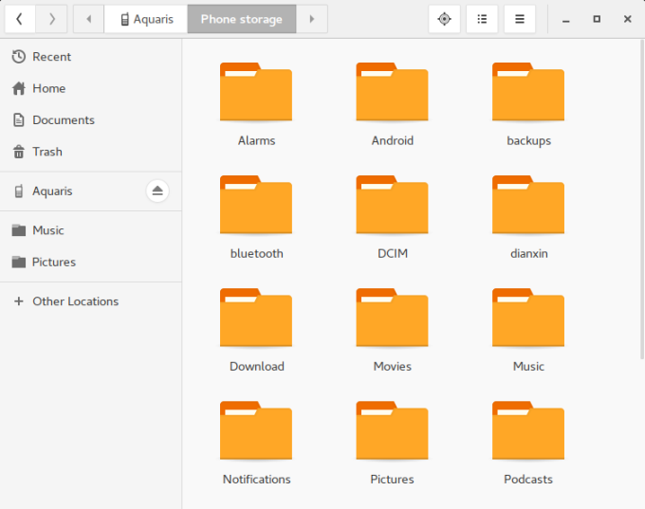Open Music bookmark in sidebar
The width and height of the screenshot is (645, 509).
47,230
